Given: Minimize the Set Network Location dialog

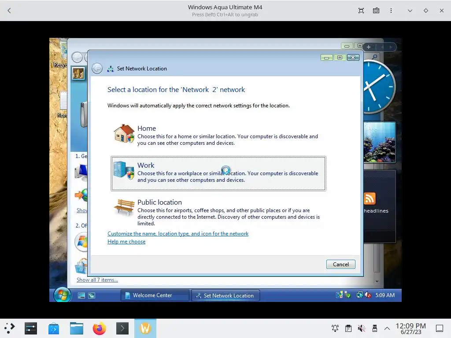Looking at the screenshot, I should tap(326, 58).
